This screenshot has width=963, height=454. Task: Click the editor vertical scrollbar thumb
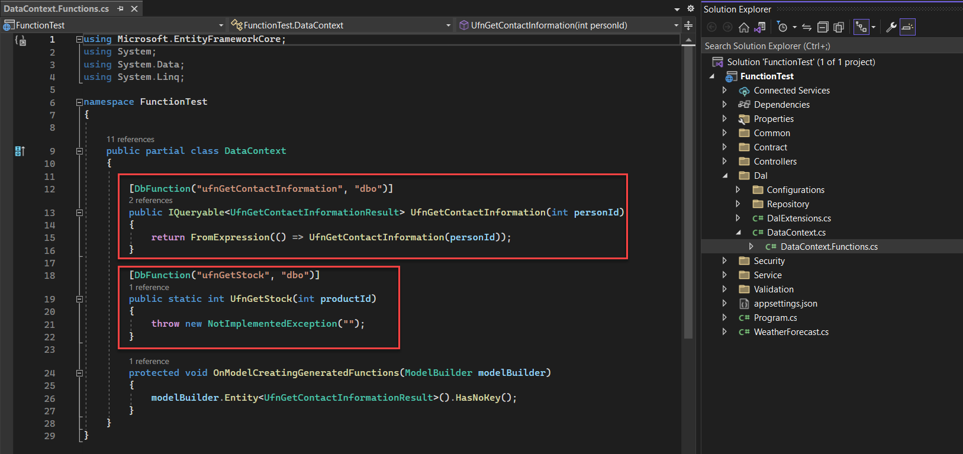click(688, 192)
